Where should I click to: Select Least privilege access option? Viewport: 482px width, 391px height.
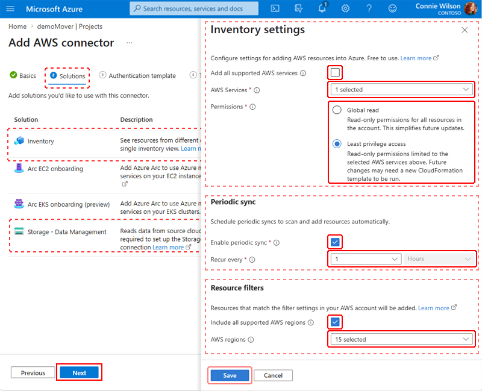click(x=337, y=143)
